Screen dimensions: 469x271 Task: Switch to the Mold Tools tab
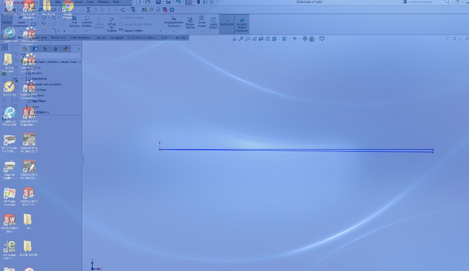(x=59, y=38)
